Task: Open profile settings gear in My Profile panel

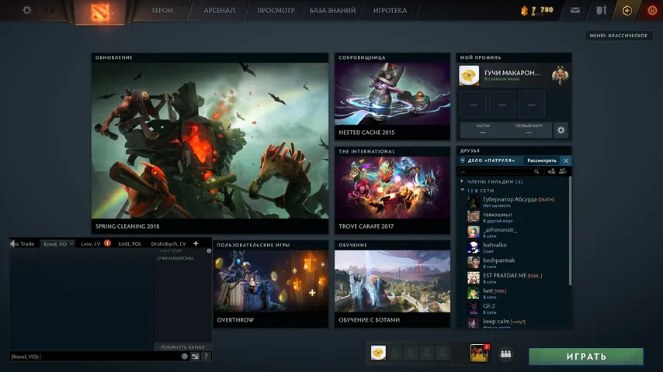Action: pos(561,130)
